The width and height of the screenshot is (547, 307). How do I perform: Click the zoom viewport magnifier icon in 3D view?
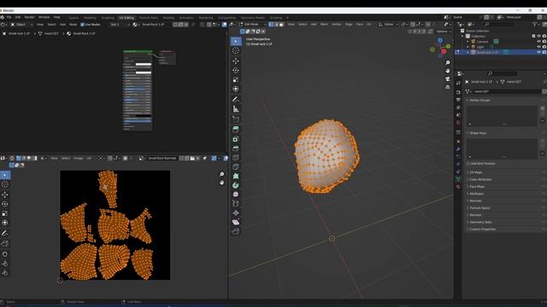click(x=448, y=62)
